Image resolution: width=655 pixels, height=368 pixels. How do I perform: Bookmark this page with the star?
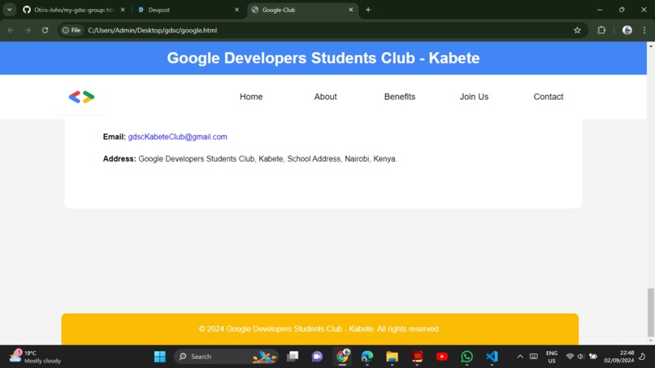point(577,30)
